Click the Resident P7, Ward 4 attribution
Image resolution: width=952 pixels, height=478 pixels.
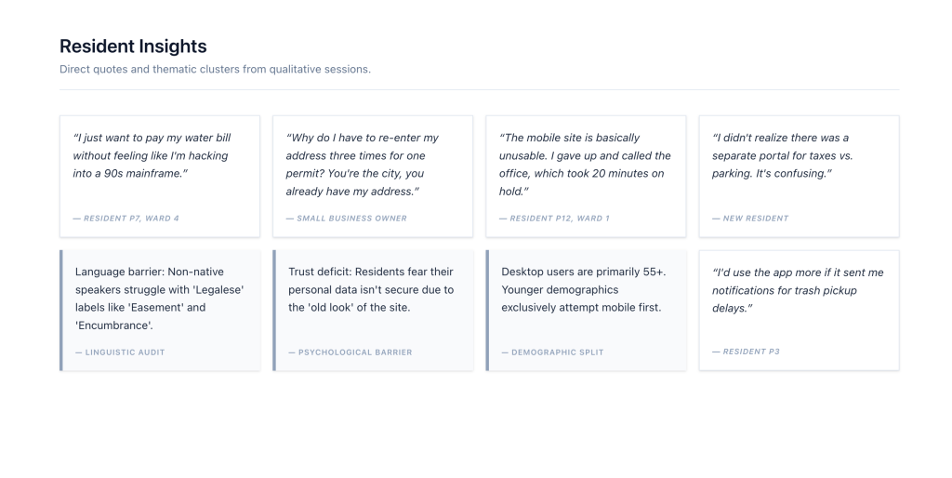tap(126, 219)
